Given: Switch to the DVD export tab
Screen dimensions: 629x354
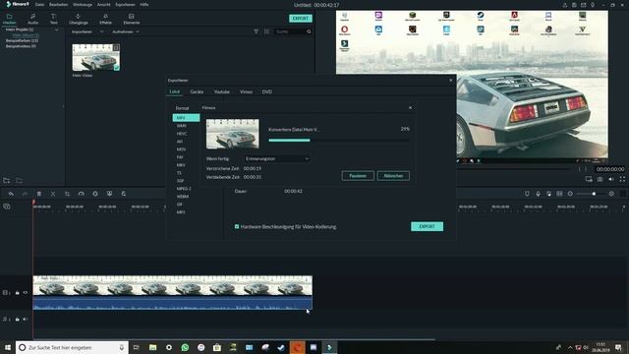Looking at the screenshot, I should (x=267, y=91).
